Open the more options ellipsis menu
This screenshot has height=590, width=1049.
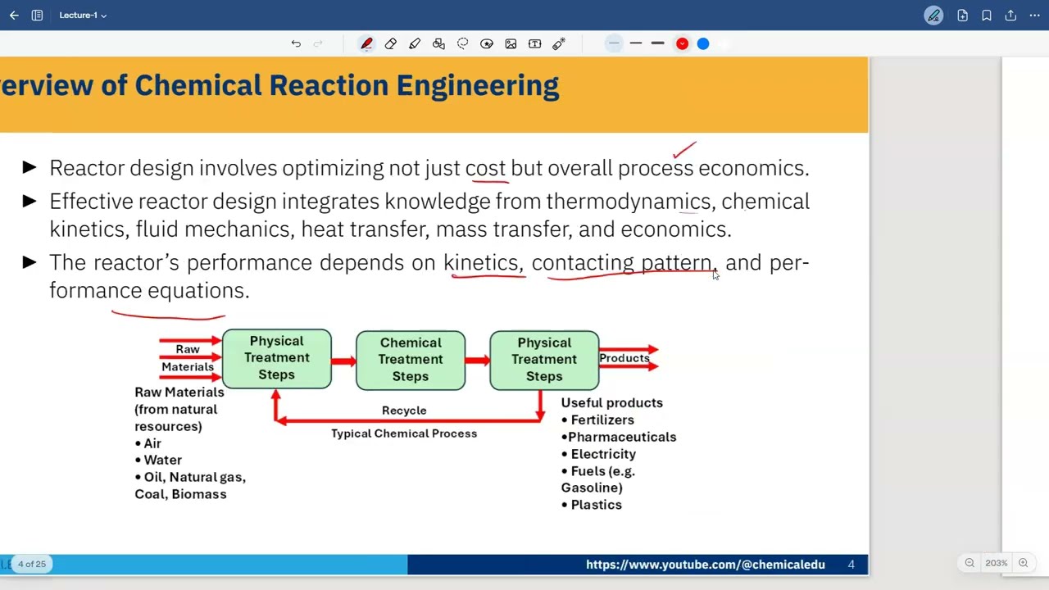point(1033,15)
